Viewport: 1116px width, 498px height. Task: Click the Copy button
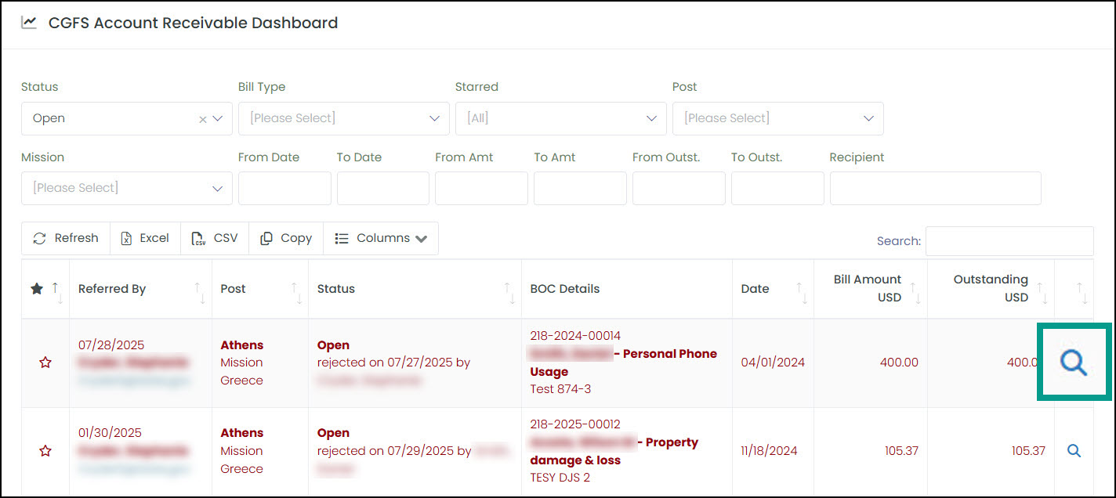286,238
